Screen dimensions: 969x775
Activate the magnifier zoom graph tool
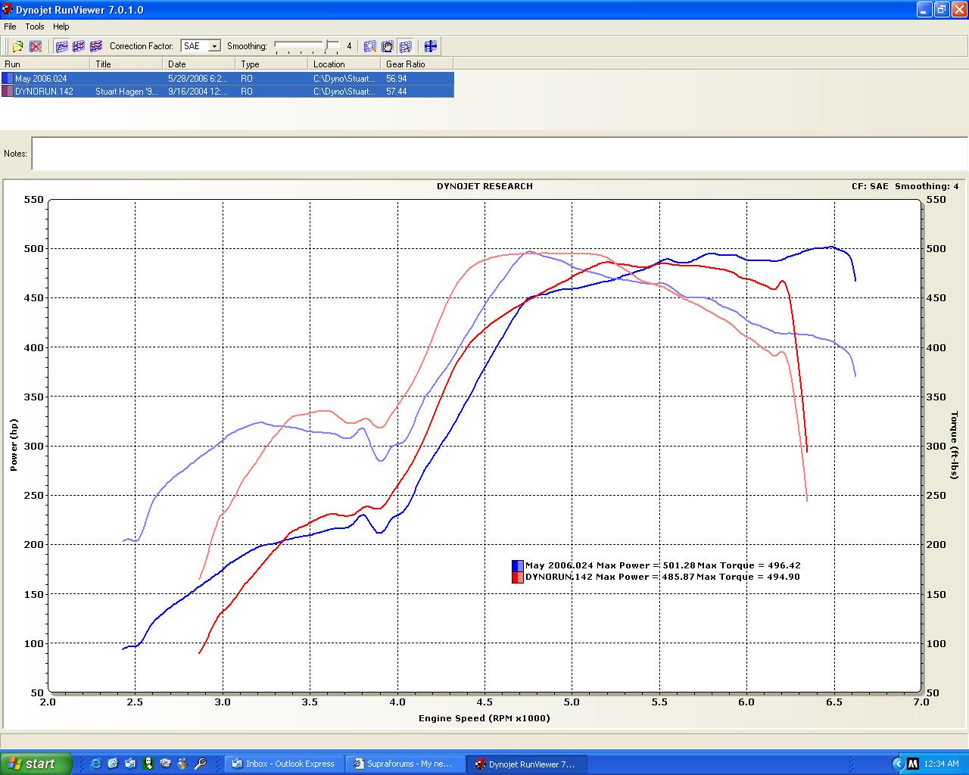370,46
